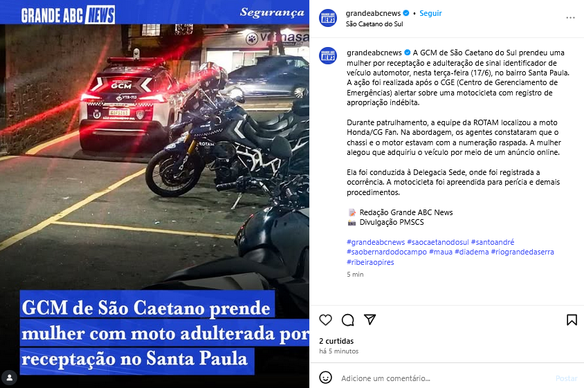Screen dimensions: 584x388
Task: Open the three-dot more options menu
Action: 570,18
